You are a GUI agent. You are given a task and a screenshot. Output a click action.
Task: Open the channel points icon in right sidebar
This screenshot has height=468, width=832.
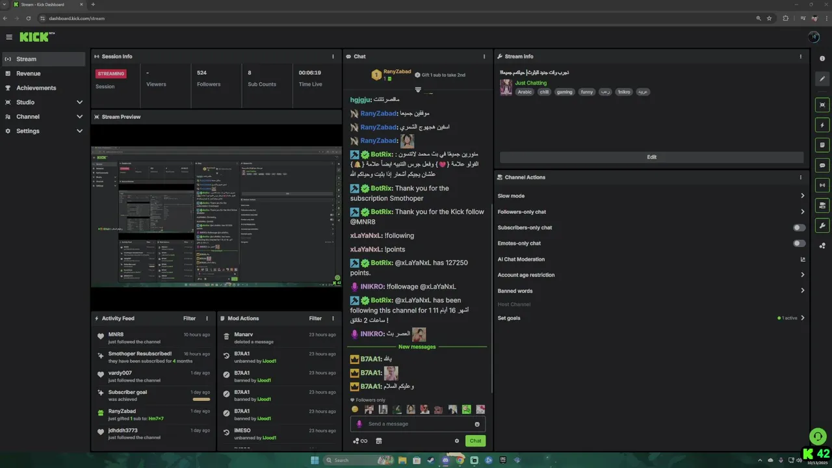tap(822, 246)
